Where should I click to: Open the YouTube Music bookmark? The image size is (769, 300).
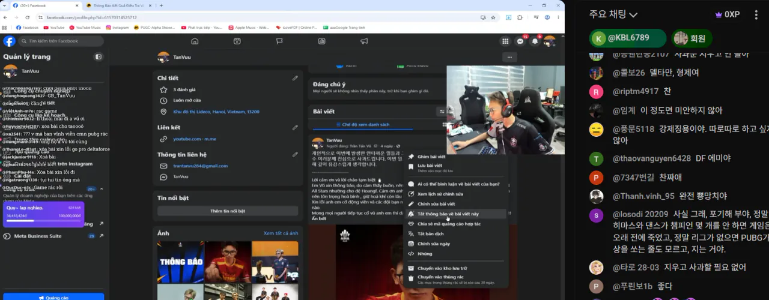(85, 28)
